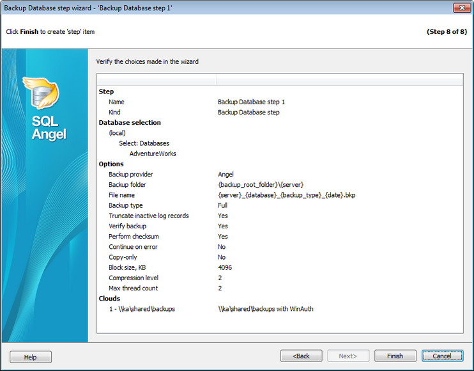This screenshot has height=371, width=474.
Task: Select the 'Max thread count' row label
Action: 133,288
